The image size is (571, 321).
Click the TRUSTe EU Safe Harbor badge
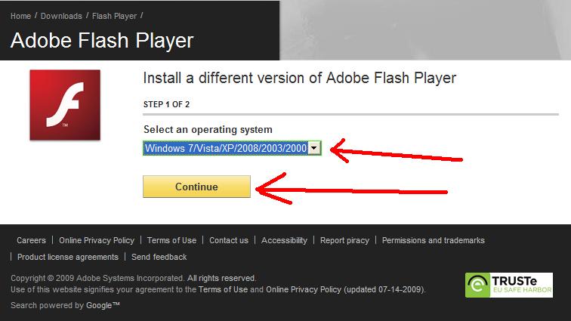[x=508, y=285]
